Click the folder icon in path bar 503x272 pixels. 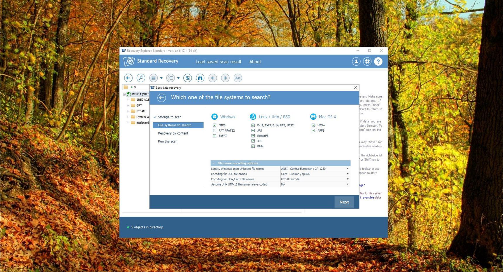tap(126, 87)
